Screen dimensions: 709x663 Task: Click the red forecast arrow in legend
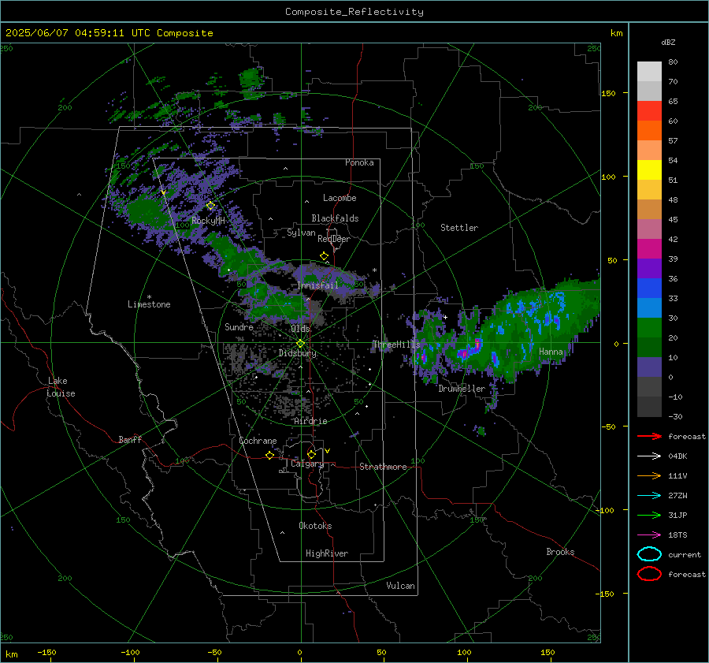tap(649, 436)
